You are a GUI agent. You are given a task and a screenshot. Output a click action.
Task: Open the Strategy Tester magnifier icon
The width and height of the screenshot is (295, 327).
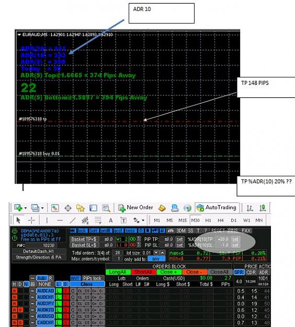[106, 208]
